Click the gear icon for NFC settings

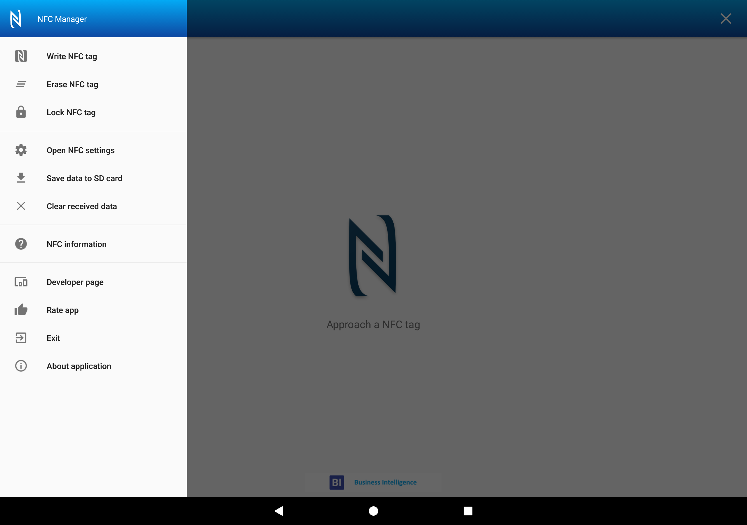pos(21,150)
